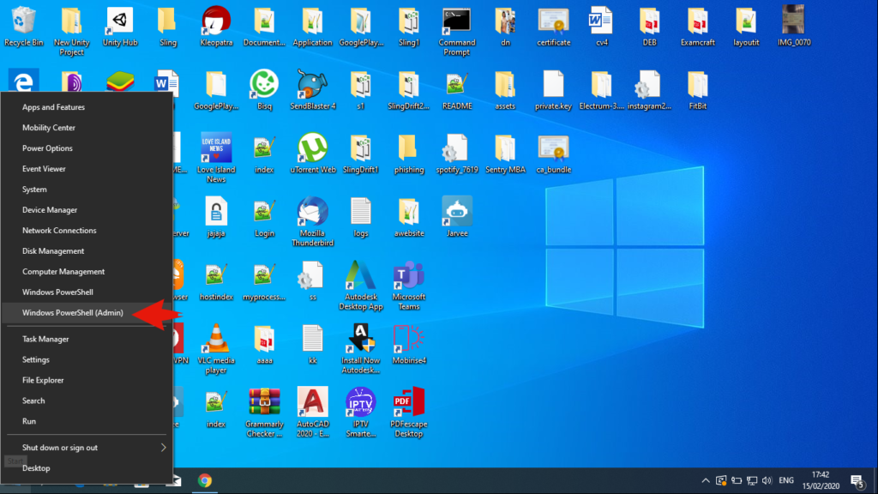
Task: Select the FitBit folder icon
Action: 698,89
